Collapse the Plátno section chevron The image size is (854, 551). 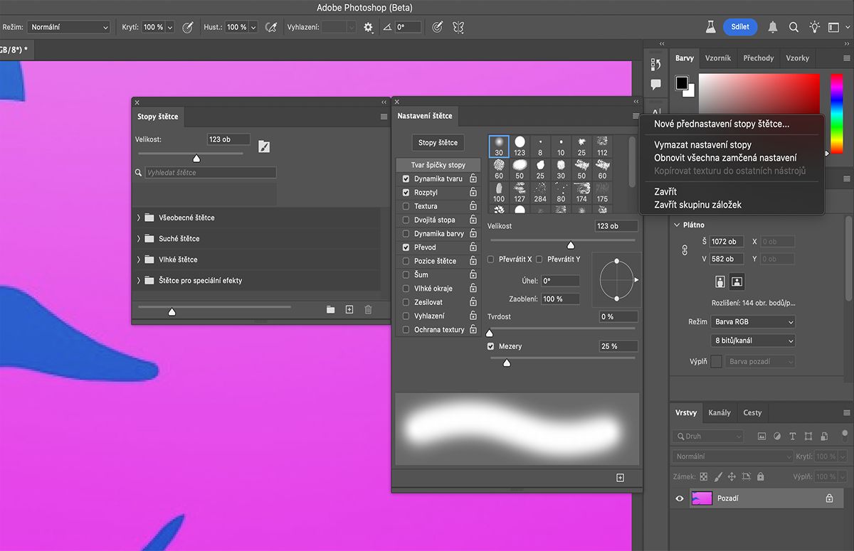click(x=677, y=225)
